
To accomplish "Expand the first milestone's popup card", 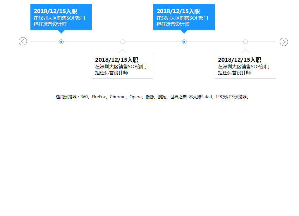I will click(x=61, y=17).
